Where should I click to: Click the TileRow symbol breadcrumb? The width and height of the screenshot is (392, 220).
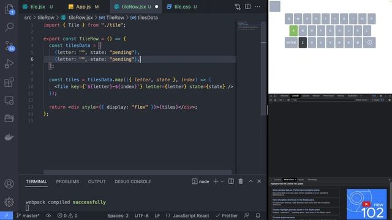tap(111, 18)
